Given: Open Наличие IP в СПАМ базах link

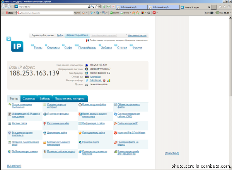Looking at the screenshot, I should [x=131, y=133].
